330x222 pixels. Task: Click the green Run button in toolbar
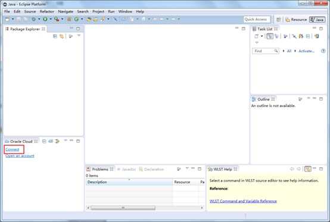45,19
